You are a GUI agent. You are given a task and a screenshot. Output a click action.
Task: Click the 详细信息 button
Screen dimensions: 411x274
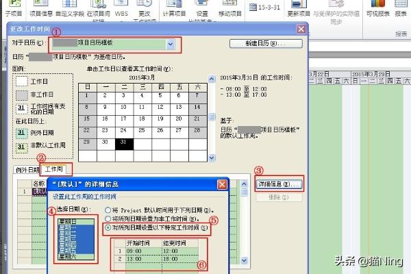[x=282, y=185]
